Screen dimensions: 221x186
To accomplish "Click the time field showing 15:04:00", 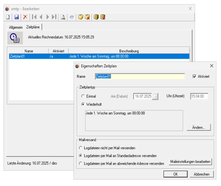I will 199,96.
